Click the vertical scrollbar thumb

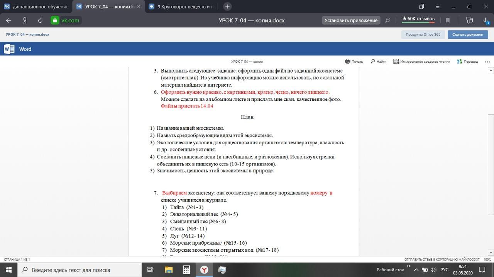pos(491,164)
